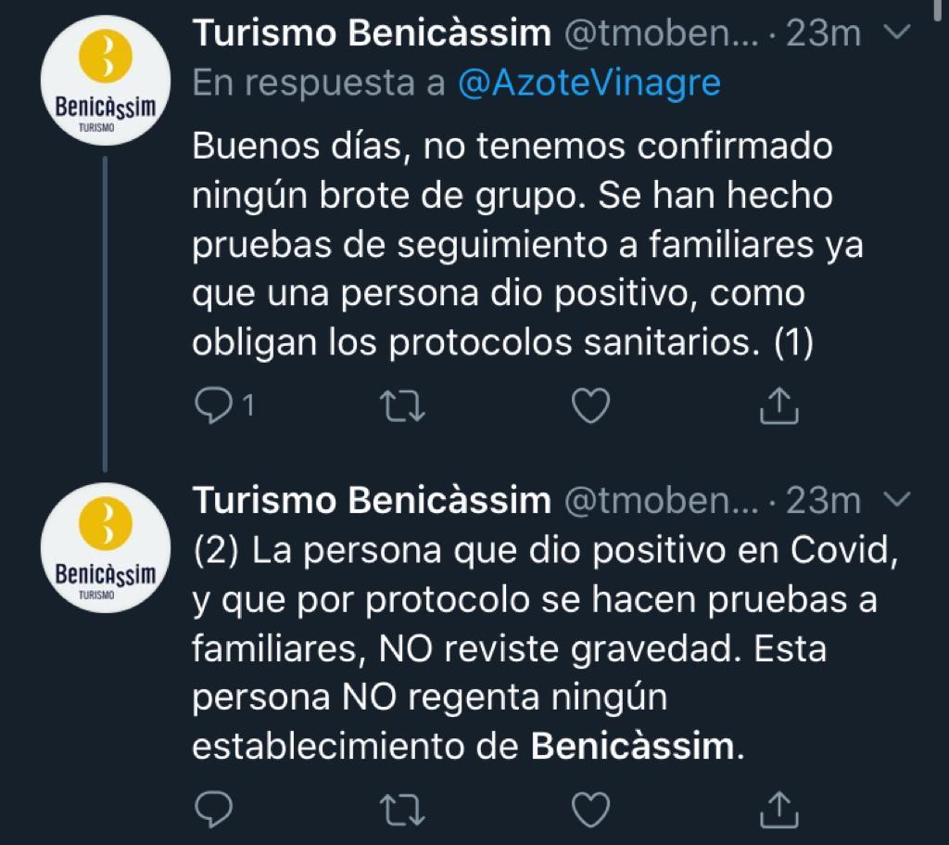
Task: Retweet the first Turismo Benicàssim tweet
Action: [404, 405]
